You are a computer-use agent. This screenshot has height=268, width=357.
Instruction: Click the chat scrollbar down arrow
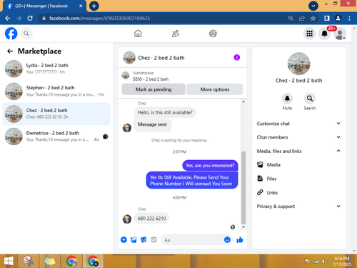tap(243, 227)
